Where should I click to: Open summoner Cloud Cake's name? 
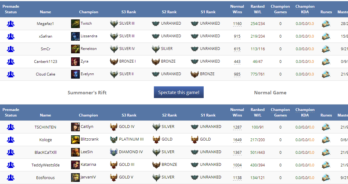[45, 74]
